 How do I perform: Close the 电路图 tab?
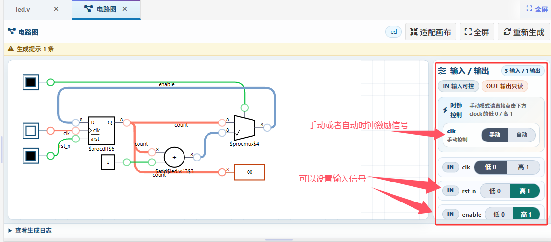coord(124,9)
